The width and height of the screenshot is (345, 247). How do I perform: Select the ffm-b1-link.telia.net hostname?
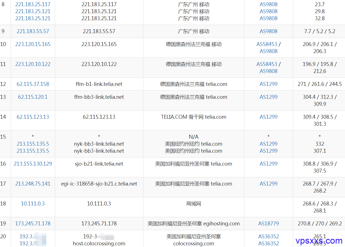tap(99, 84)
